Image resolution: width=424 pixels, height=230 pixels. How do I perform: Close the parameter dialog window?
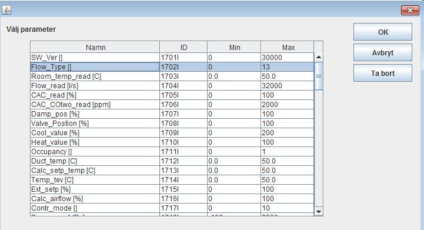410,10
